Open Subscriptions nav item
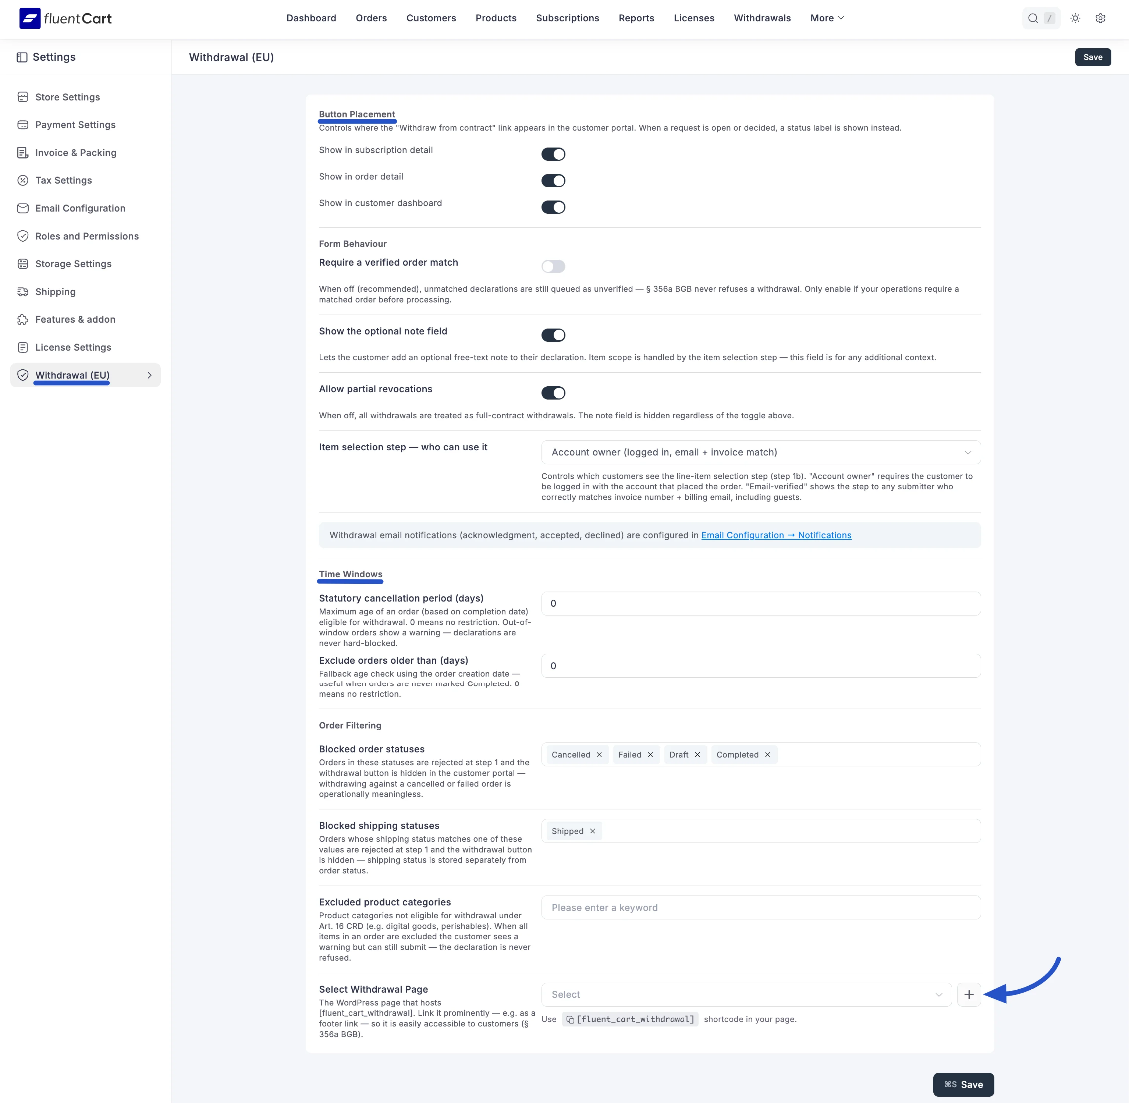 point(568,18)
